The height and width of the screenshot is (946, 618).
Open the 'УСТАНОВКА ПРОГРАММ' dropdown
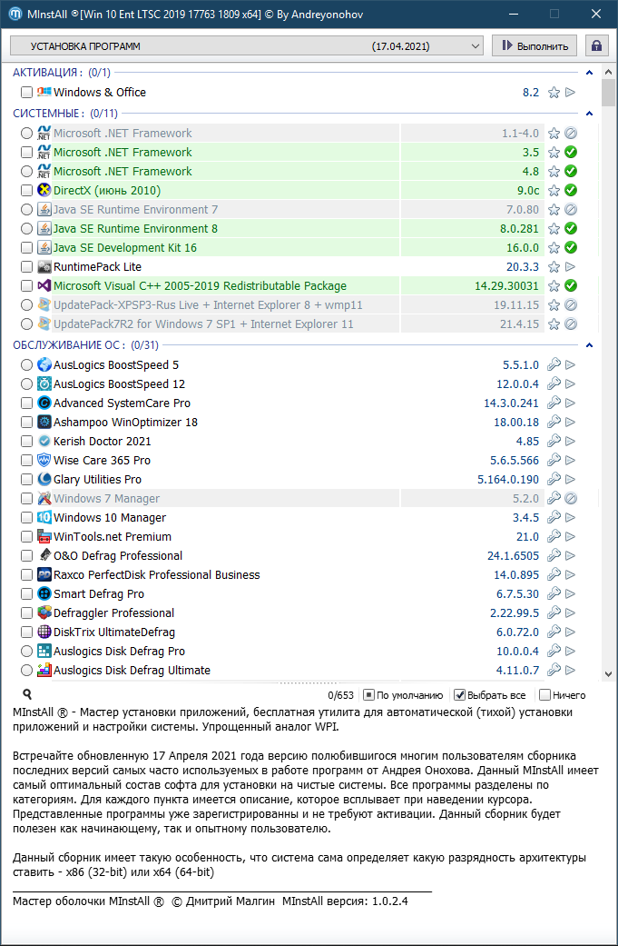(247, 45)
